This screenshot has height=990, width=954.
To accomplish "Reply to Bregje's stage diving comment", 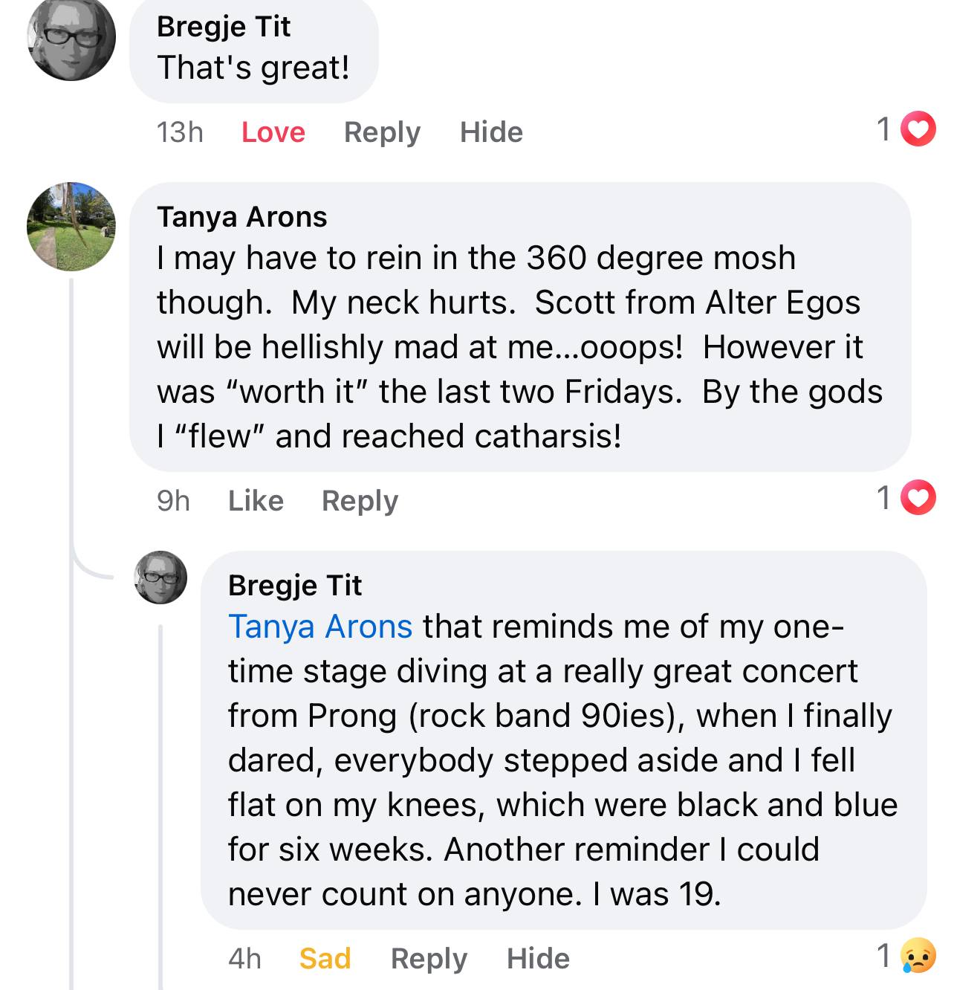I will tap(429, 959).
